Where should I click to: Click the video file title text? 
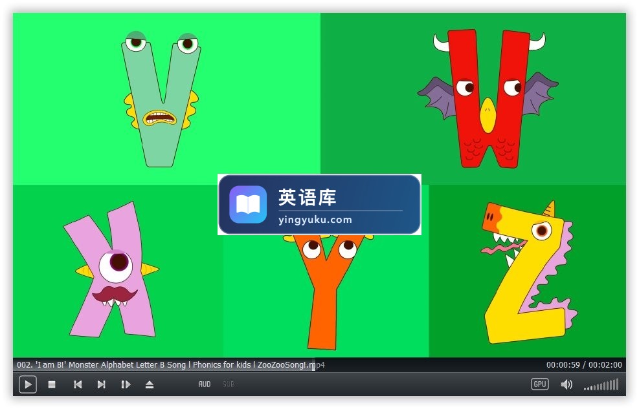pos(171,364)
